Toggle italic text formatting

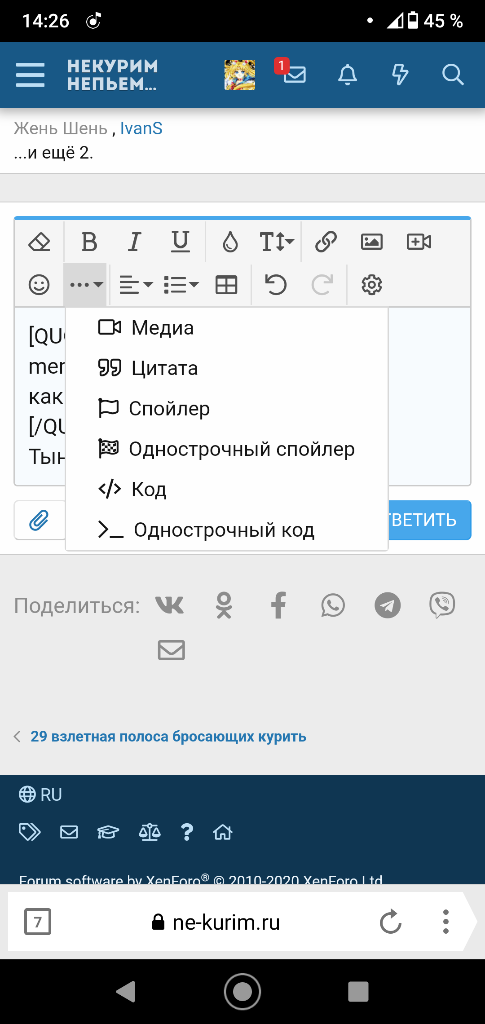click(x=134, y=242)
